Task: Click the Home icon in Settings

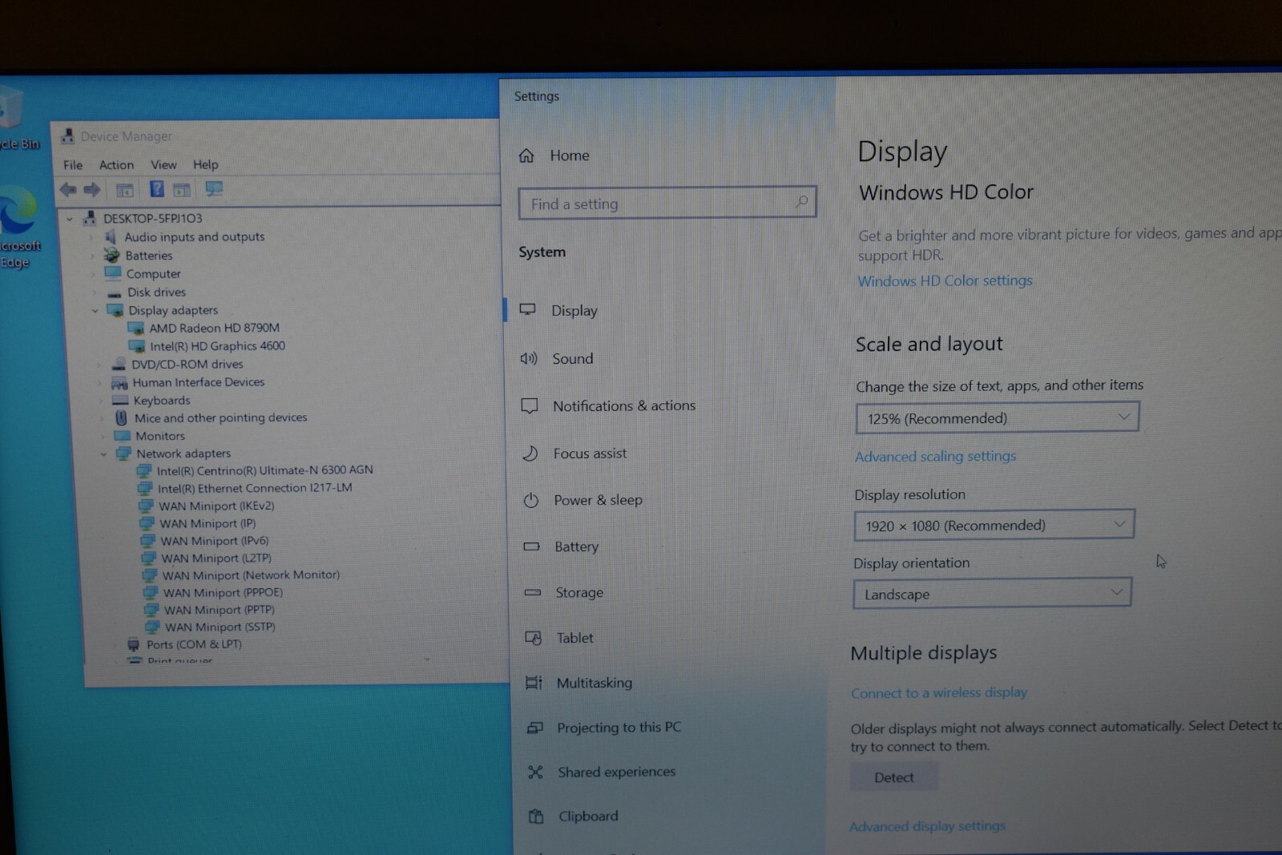Action: [x=526, y=155]
